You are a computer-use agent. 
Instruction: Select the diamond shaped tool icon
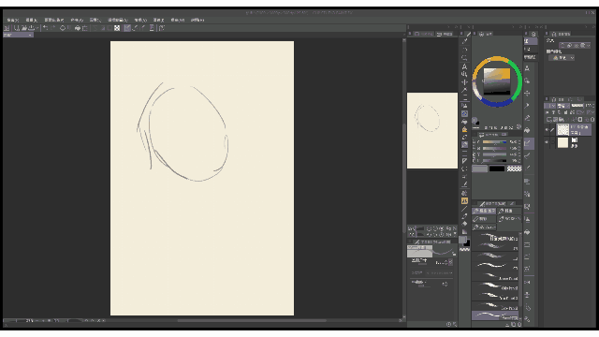[x=464, y=224]
